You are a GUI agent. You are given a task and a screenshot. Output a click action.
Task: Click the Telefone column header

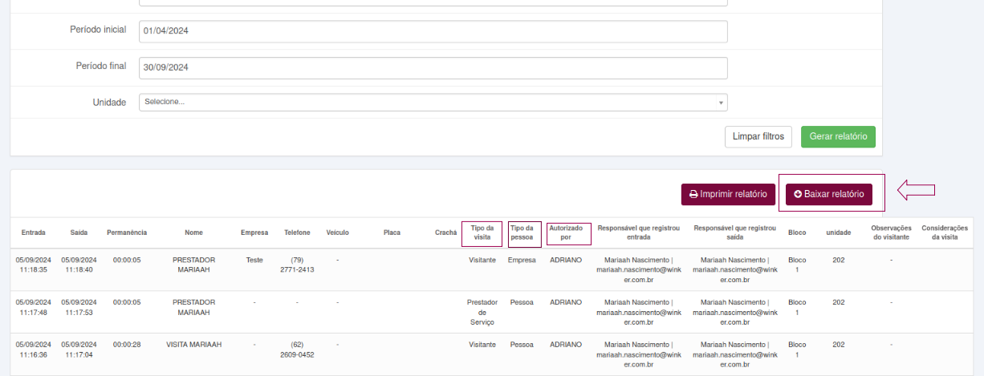tap(297, 232)
